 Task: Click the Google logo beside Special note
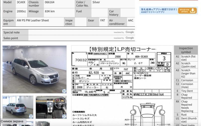130,32
